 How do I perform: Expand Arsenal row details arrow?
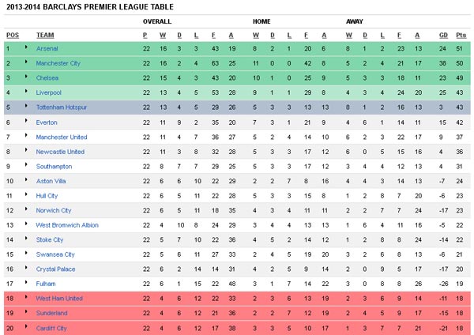(x=26, y=47)
